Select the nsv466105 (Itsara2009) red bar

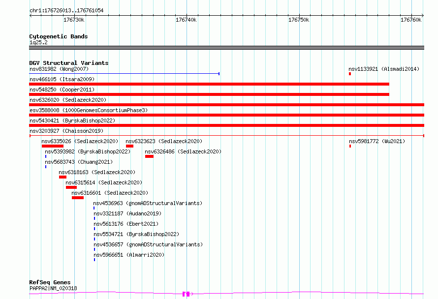click(x=209, y=84)
